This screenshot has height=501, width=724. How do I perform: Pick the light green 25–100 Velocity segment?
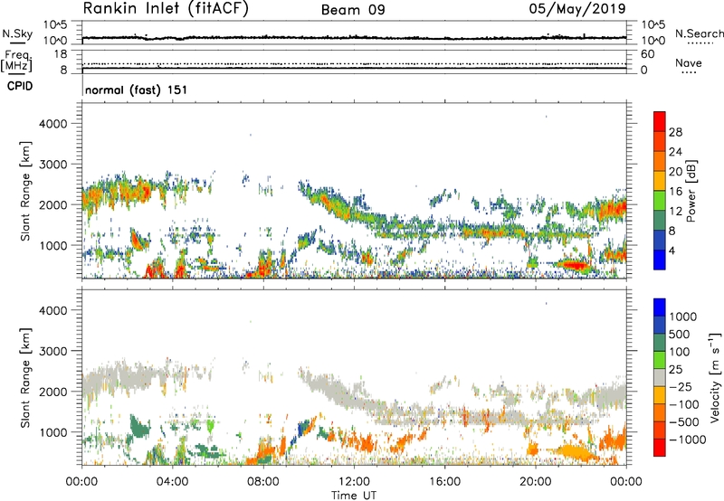(660, 360)
